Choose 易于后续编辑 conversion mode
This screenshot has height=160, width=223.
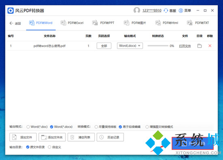(x=120, y=127)
